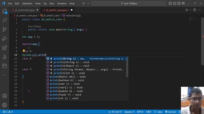Show additional activity bar views ellipsis
The height and width of the screenshot is (114, 204).
(4, 75)
